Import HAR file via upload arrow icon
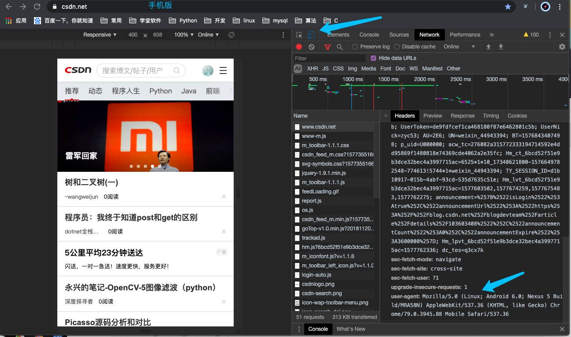 click(489, 47)
